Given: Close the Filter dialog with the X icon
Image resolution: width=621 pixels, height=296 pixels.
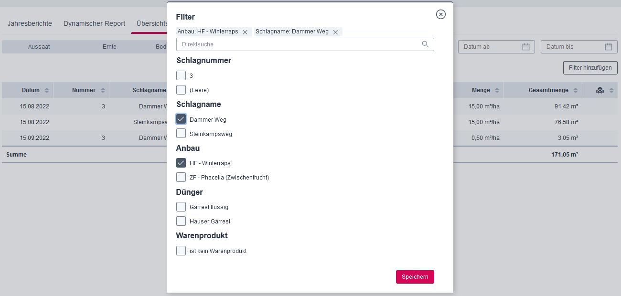Looking at the screenshot, I should point(441,14).
